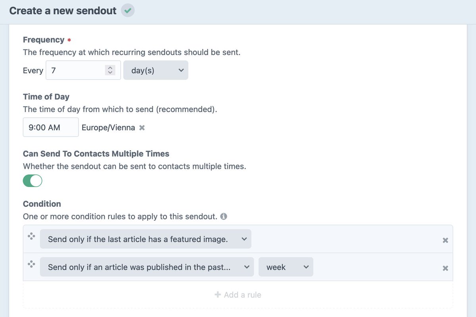Click the Add a rule button
Screen dimensions: 476x317
pyautogui.click(x=238, y=295)
